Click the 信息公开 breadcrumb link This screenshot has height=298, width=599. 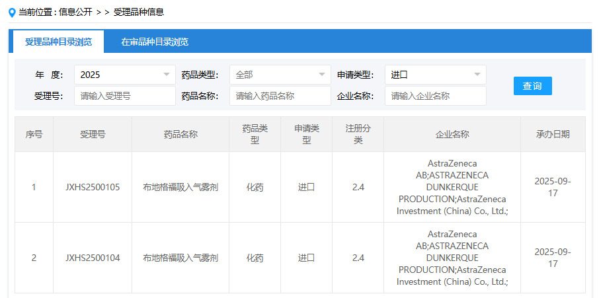click(x=76, y=12)
